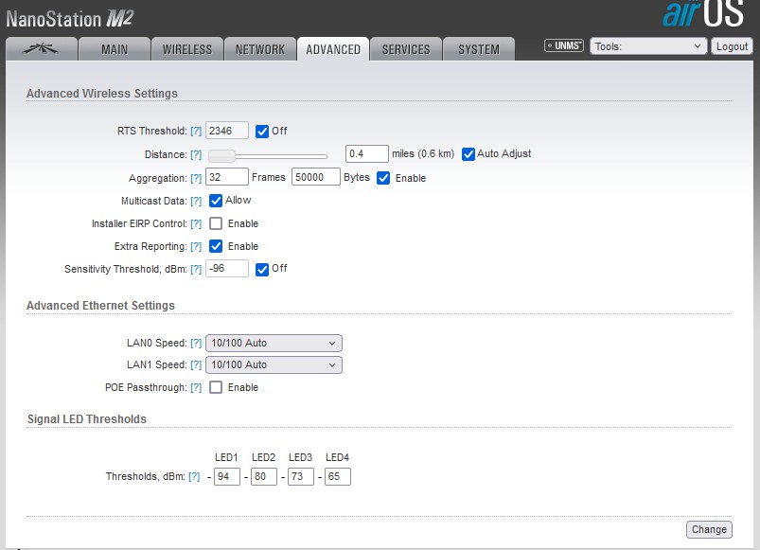The height and width of the screenshot is (550, 760).
Task: Click the RTS Threshold input field
Action: point(227,131)
